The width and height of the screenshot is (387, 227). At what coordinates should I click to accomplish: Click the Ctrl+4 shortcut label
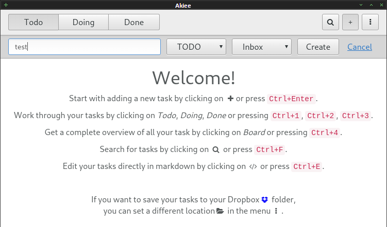click(x=325, y=133)
